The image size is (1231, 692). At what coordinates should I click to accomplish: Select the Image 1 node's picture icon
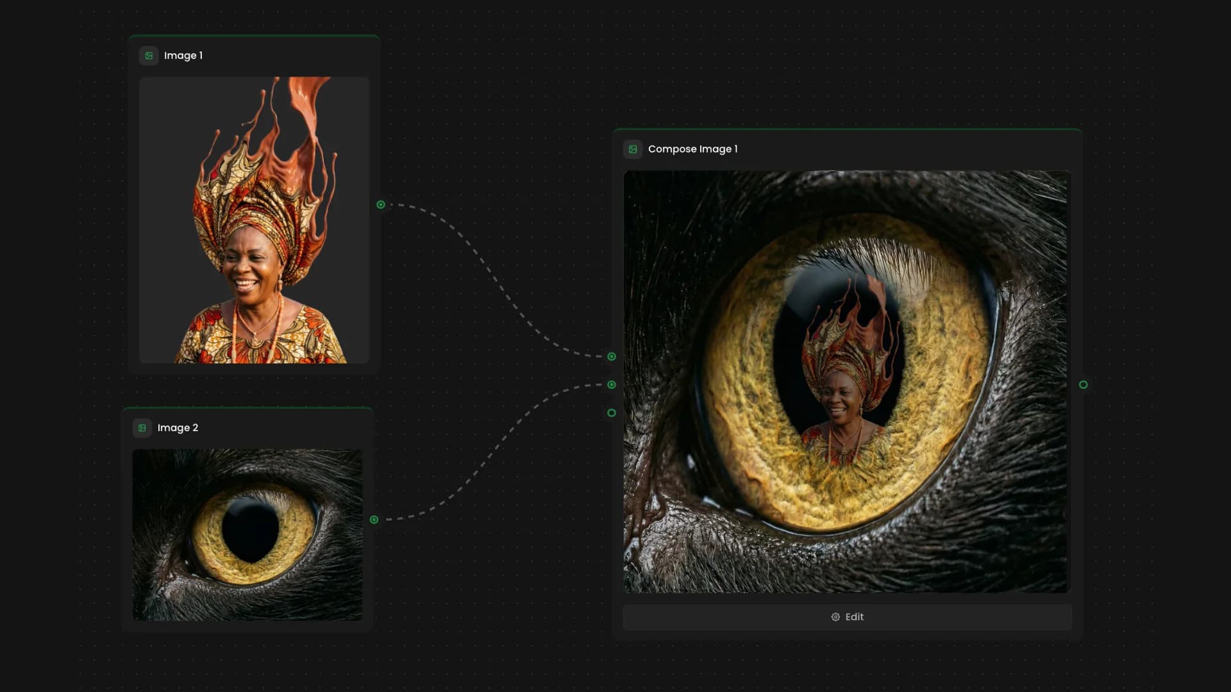point(149,56)
